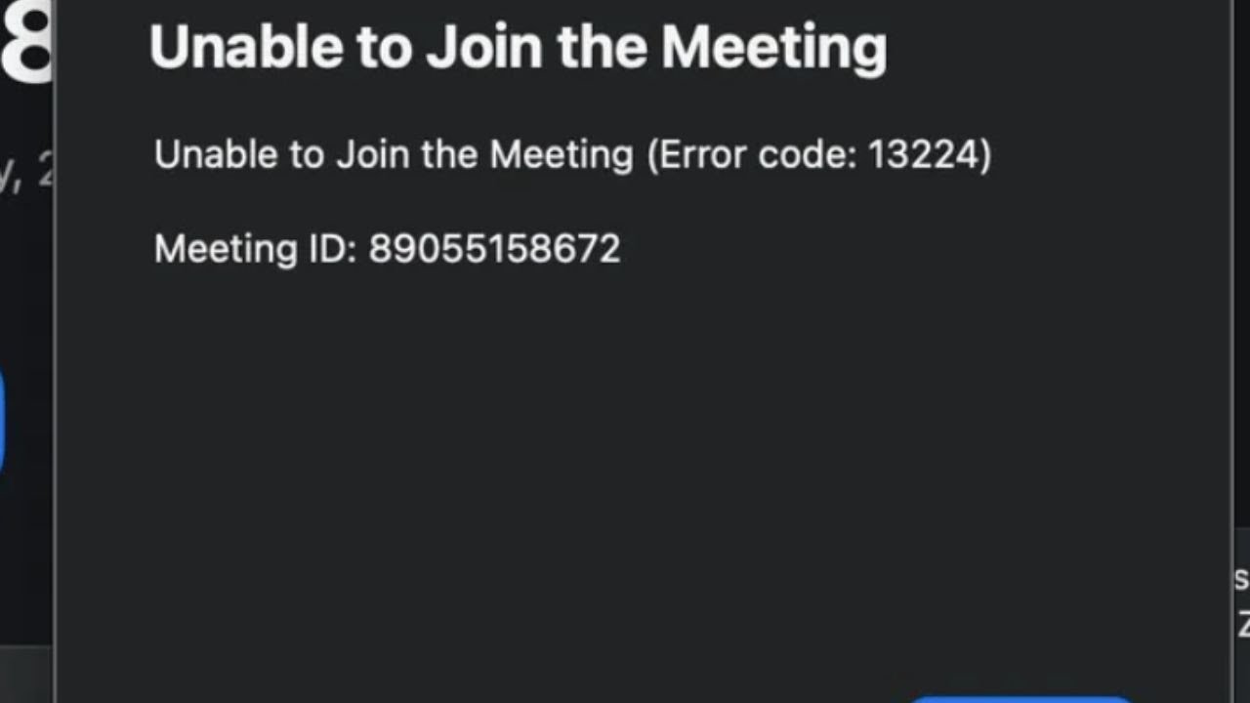Image resolution: width=1250 pixels, height=703 pixels.
Task: Click the cut-off letter 's' at the right edge
Action: [1242, 579]
